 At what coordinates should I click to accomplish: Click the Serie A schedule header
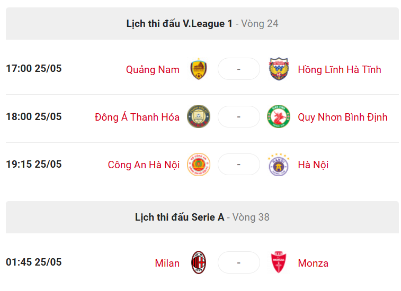click(x=202, y=217)
